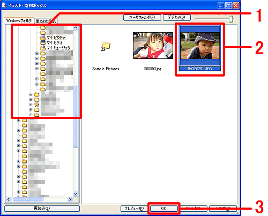Switch to the Windowsフォルダ tab
The width and height of the screenshot is (268, 216).
19,21
